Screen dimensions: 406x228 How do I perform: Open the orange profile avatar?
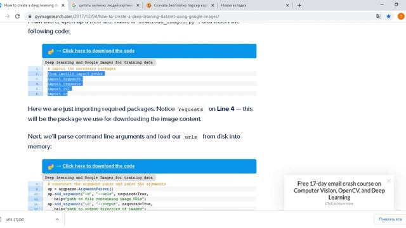(401, 16)
